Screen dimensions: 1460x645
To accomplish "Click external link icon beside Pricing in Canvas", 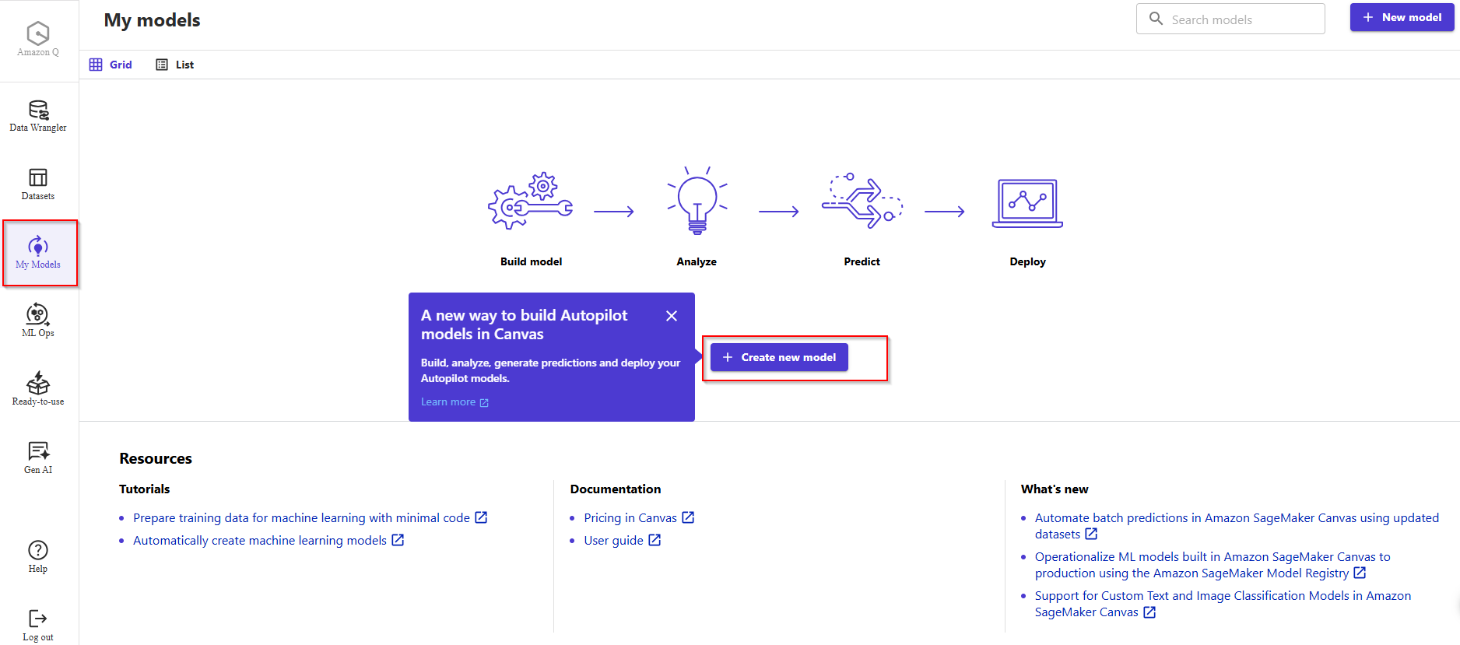I will [688, 517].
